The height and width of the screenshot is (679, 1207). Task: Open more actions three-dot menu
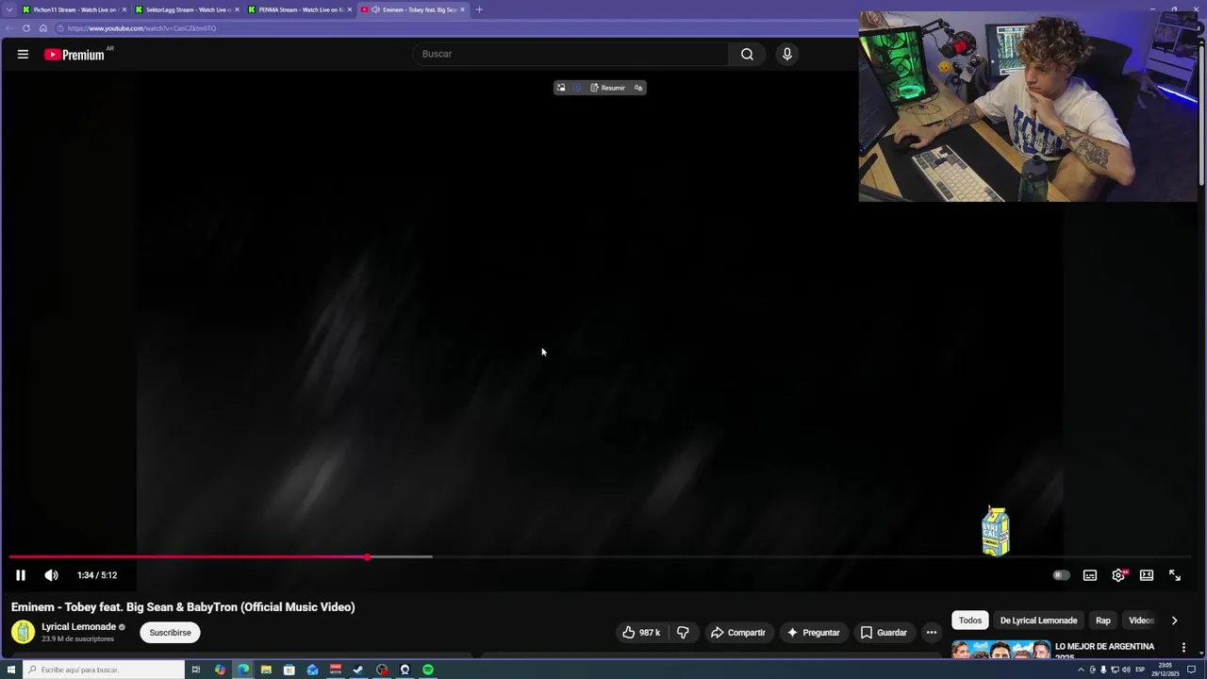[x=931, y=633]
